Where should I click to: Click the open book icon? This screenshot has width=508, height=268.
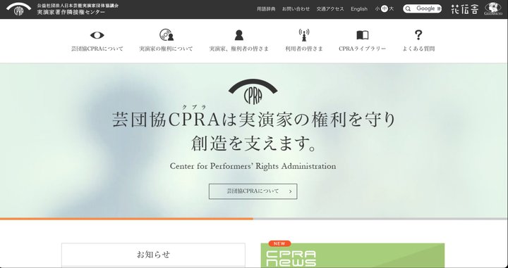363,35
